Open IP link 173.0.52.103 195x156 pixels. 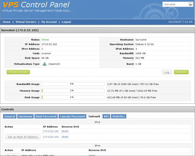tap(51, 137)
